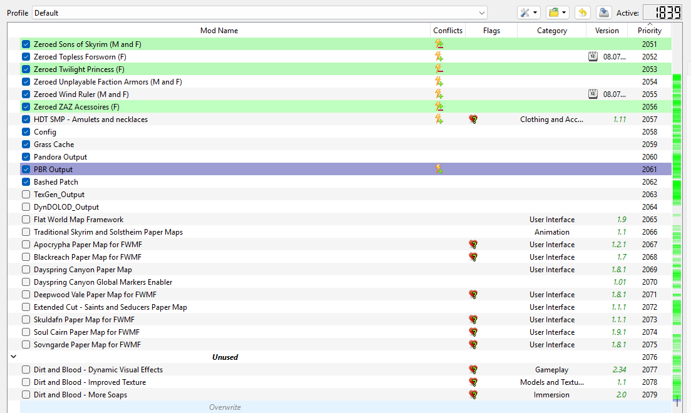This screenshot has width=691, height=413.
Task: Click heart flag on Dirt and Blood Improved Texture
Action: click(473, 382)
